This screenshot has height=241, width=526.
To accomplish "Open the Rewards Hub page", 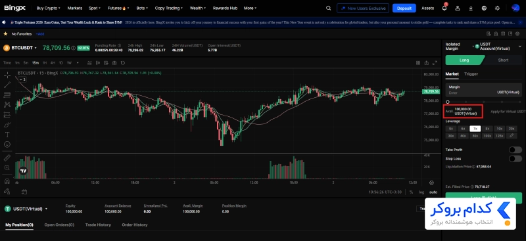I will click(225, 8).
